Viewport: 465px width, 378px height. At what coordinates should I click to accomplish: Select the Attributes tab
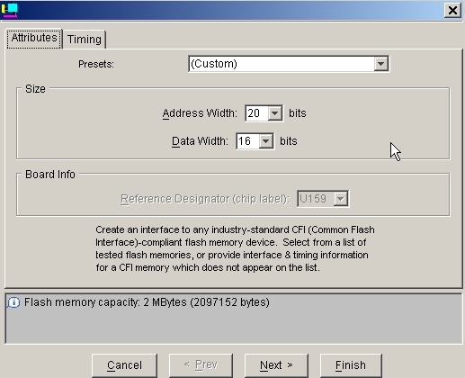34,38
